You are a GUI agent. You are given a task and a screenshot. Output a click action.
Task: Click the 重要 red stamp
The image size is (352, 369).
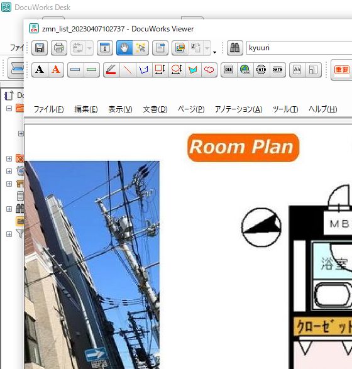(x=342, y=70)
